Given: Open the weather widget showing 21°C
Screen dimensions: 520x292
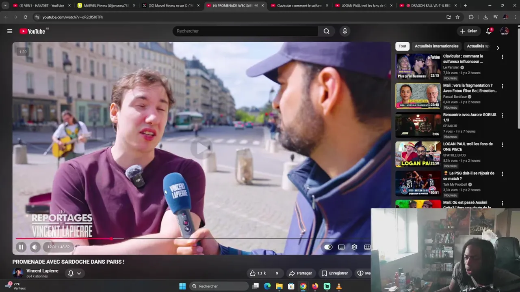Looking at the screenshot, I should click(16, 286).
